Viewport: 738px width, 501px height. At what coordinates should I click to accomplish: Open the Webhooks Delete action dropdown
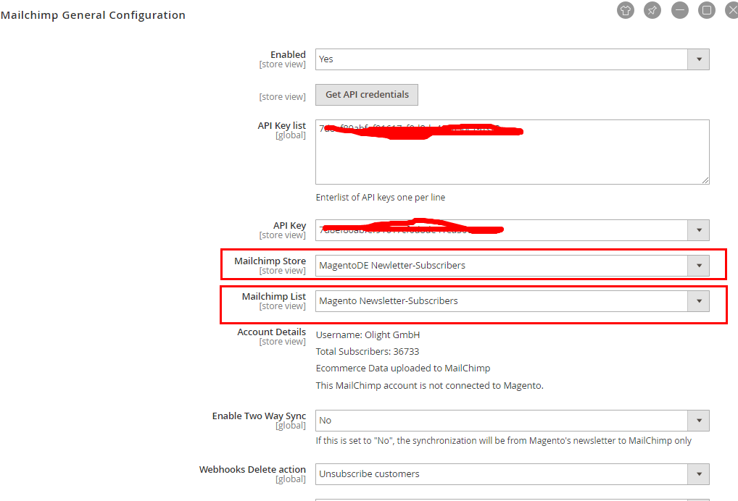[x=512, y=473]
